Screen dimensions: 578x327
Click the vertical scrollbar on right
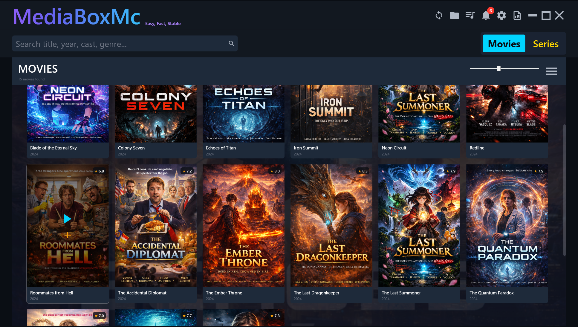(x=564, y=190)
